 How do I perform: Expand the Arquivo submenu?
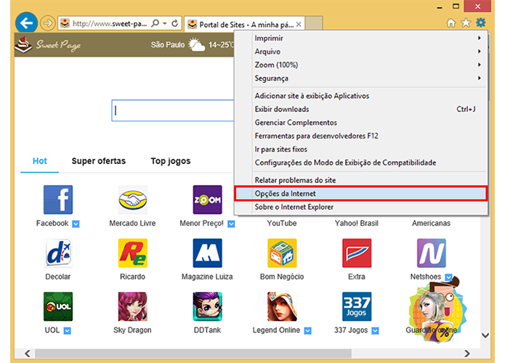(x=360, y=52)
